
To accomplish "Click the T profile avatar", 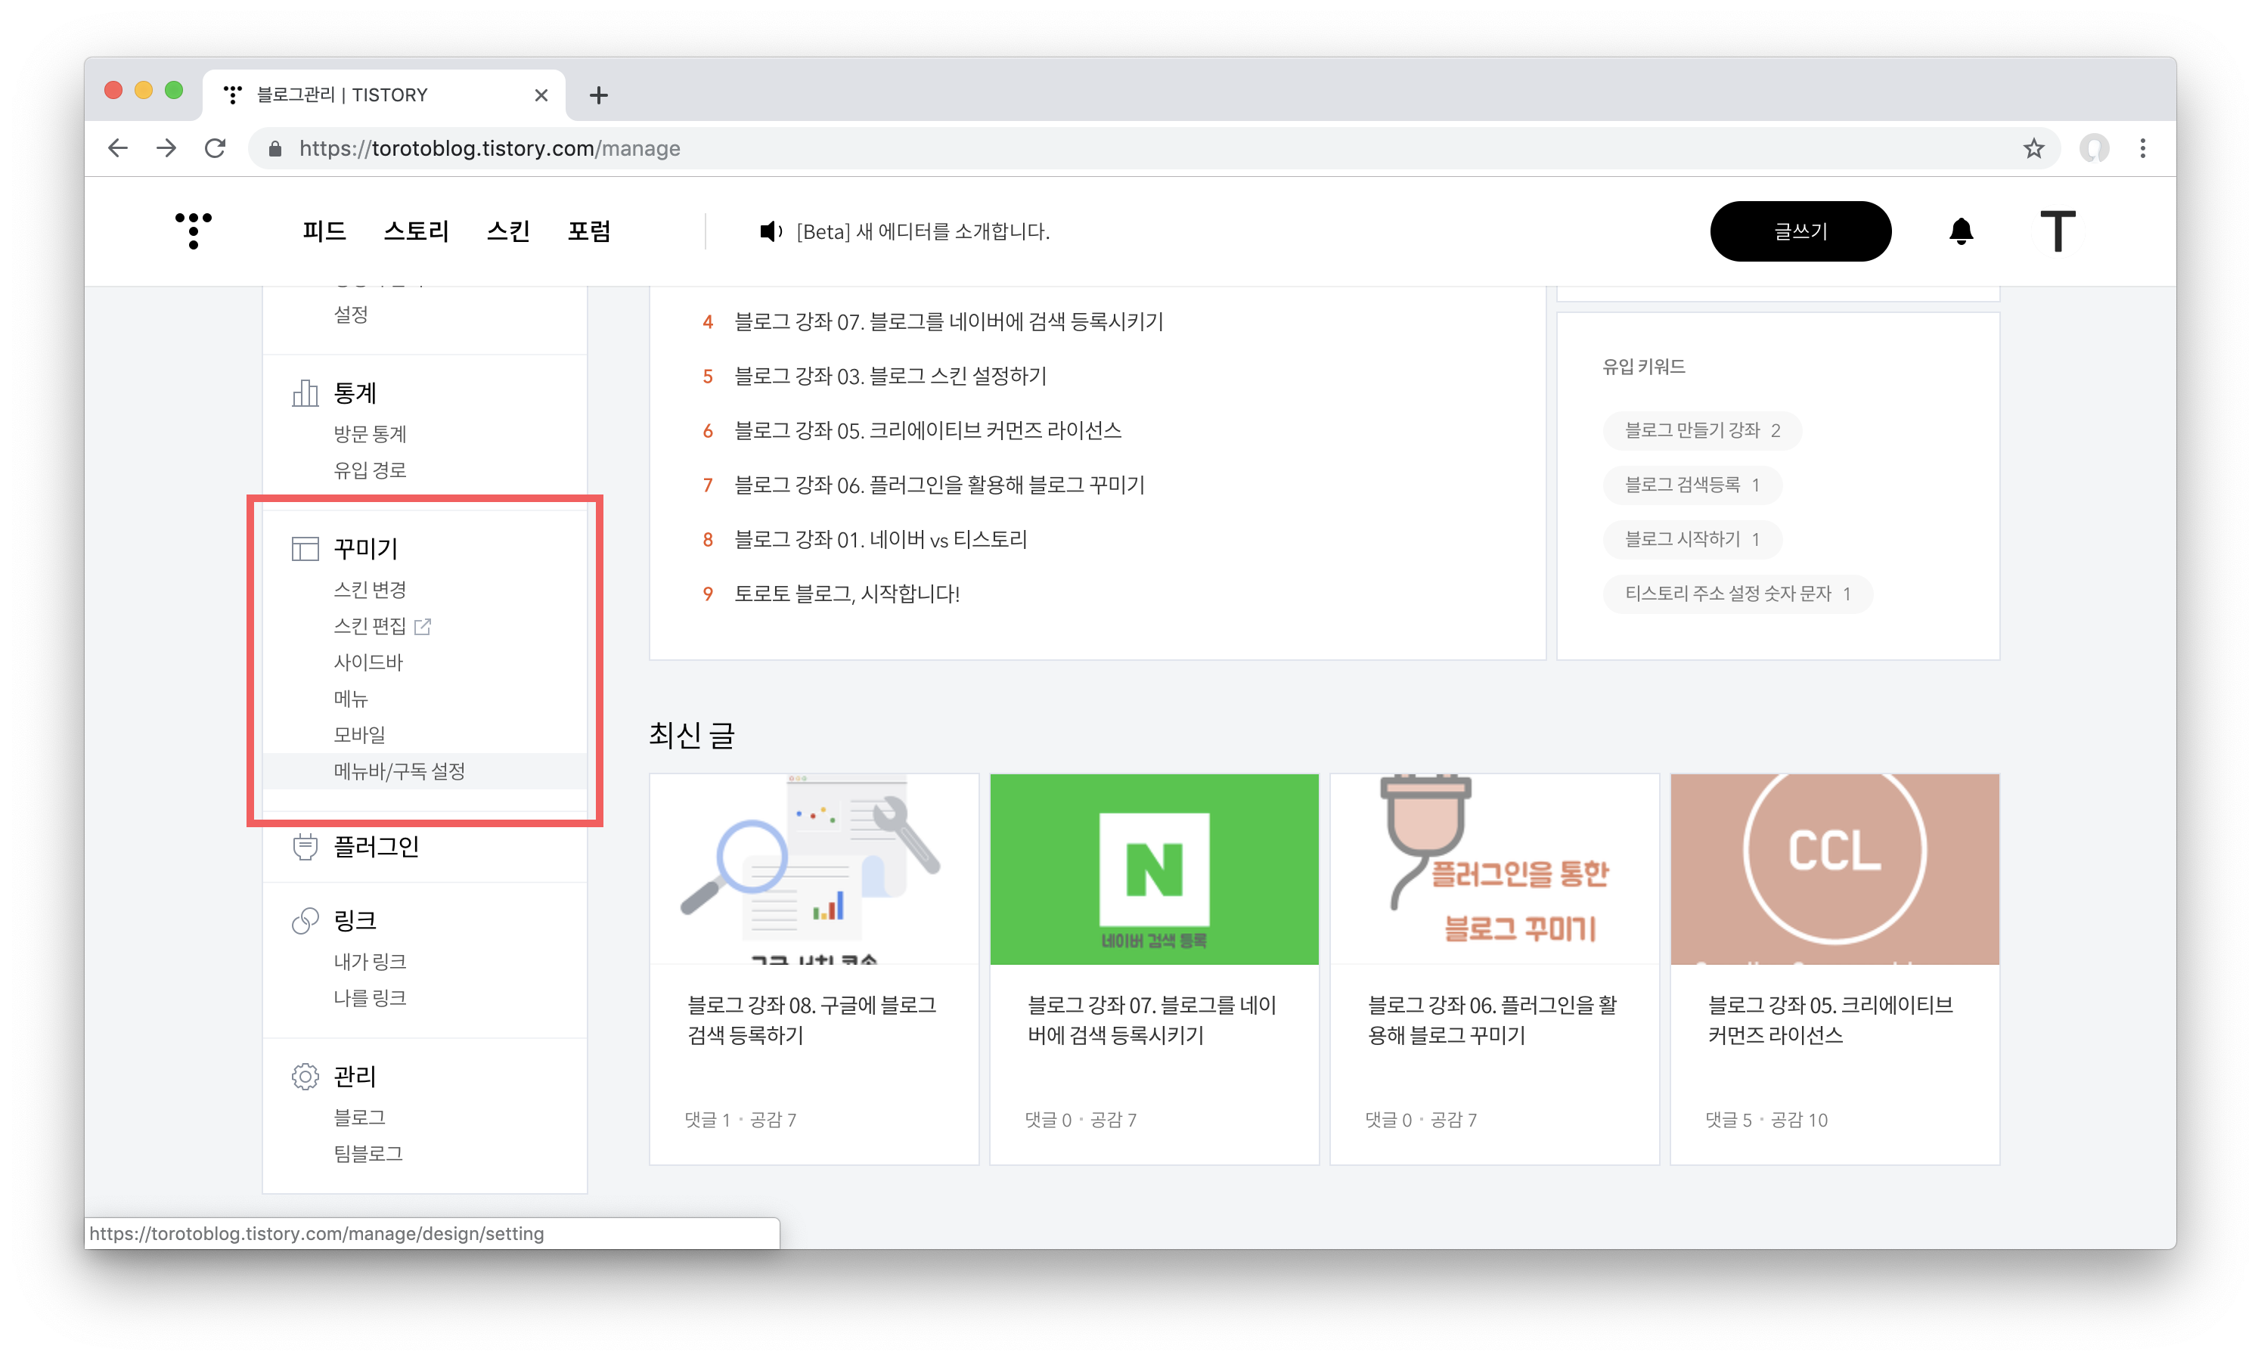I will click(2058, 231).
